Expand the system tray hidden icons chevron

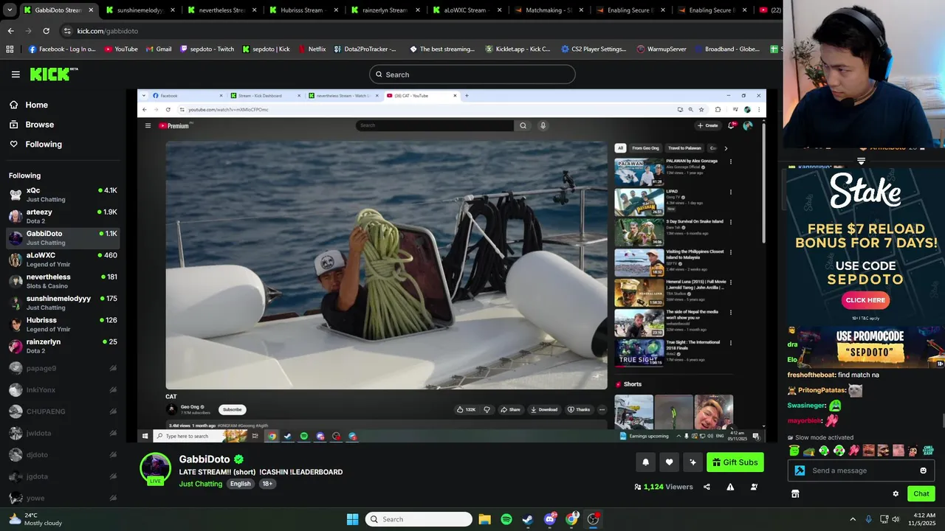(853, 519)
